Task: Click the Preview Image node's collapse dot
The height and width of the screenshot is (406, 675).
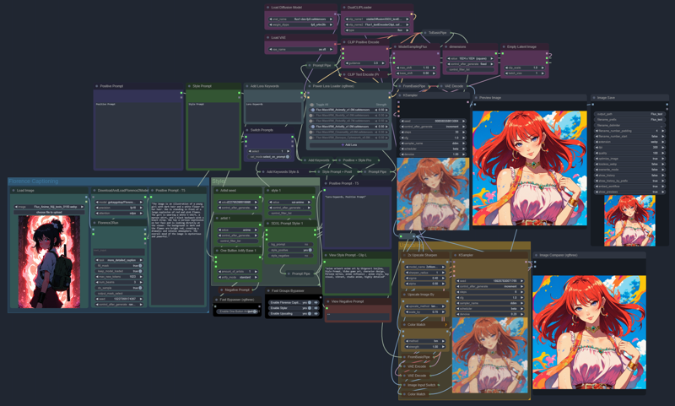Action: point(476,98)
